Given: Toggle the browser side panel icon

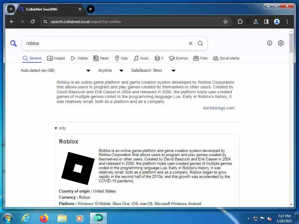Looking at the screenshot, I should tap(266, 22).
